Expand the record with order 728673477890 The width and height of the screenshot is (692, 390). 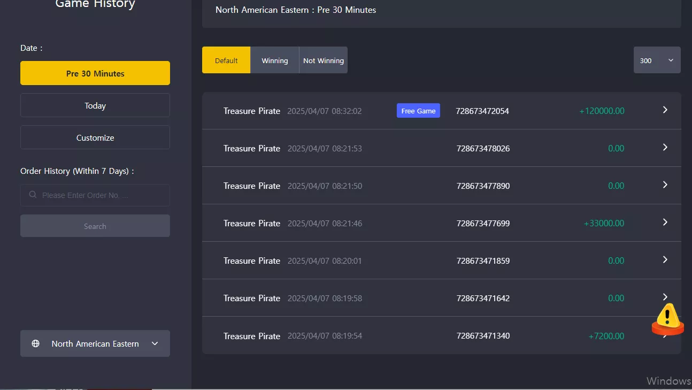coord(665,185)
